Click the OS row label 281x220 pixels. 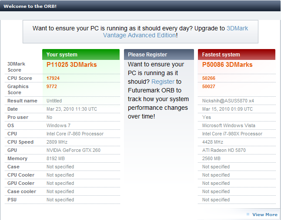[10, 125]
